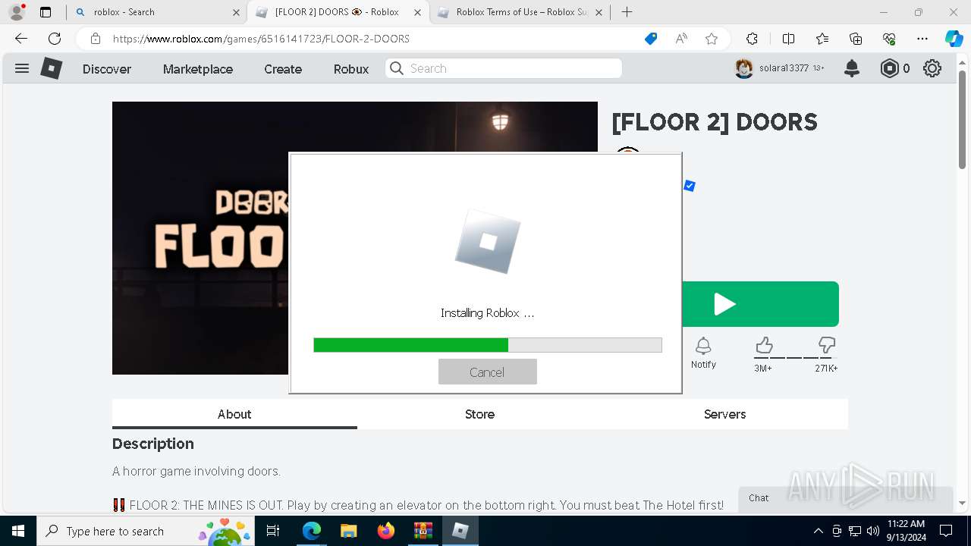Open Browser essentials heart icon
The image size is (971, 546).
click(889, 39)
